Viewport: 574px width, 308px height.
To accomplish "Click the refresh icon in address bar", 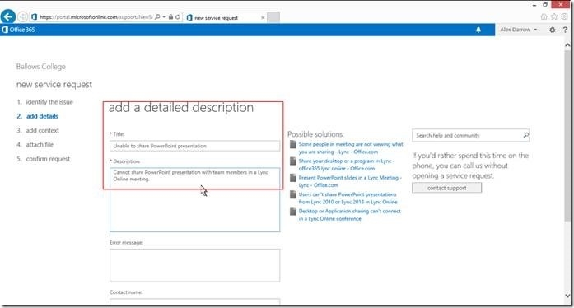I will pyautogui.click(x=178, y=16).
